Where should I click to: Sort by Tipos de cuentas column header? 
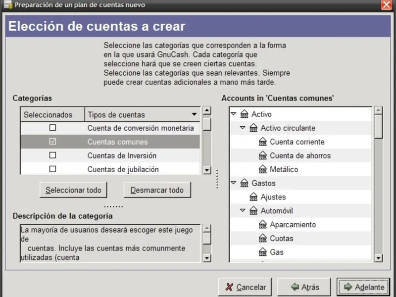(142, 115)
